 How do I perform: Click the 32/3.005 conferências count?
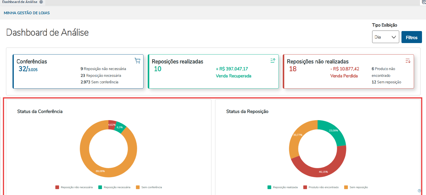point(28,69)
